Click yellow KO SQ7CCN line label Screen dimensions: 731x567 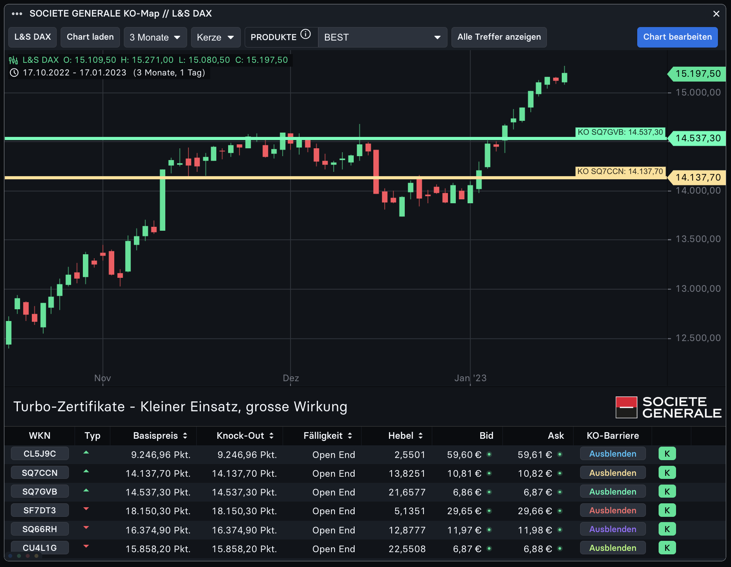coord(620,171)
